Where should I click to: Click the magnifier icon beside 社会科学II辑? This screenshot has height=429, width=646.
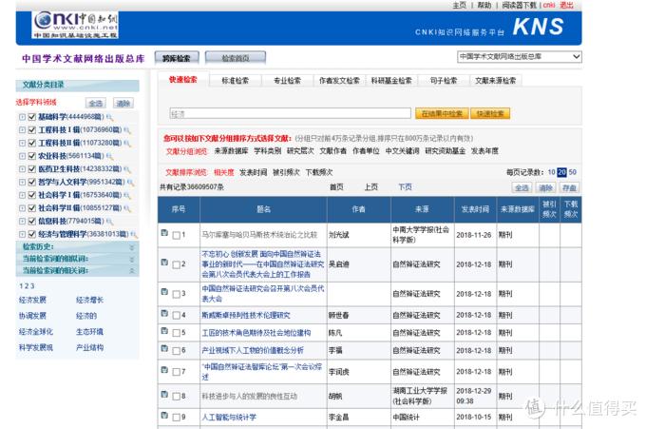coord(127,208)
